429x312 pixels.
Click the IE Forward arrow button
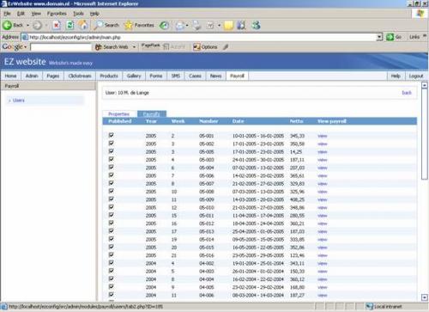37,25
